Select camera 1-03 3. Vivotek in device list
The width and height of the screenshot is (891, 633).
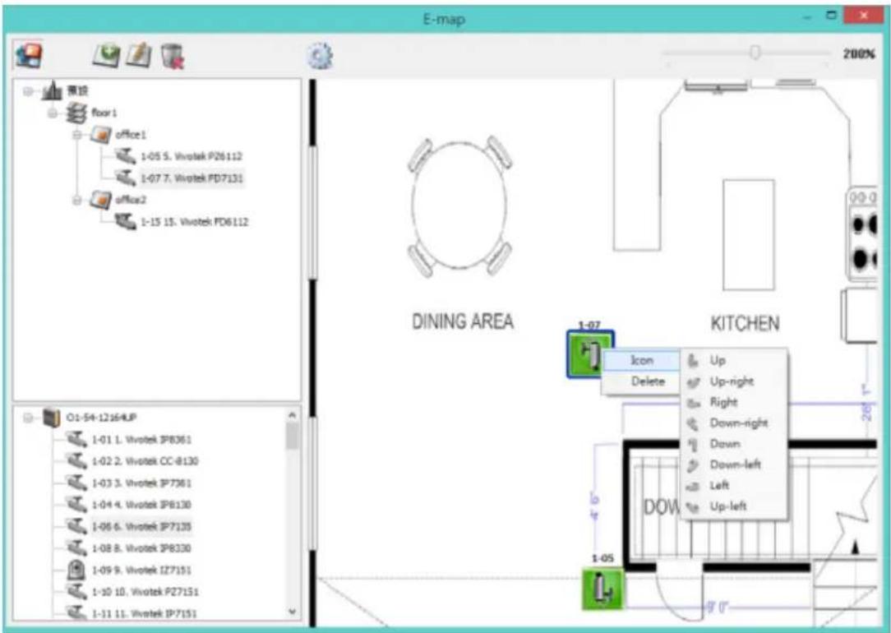tap(141, 483)
